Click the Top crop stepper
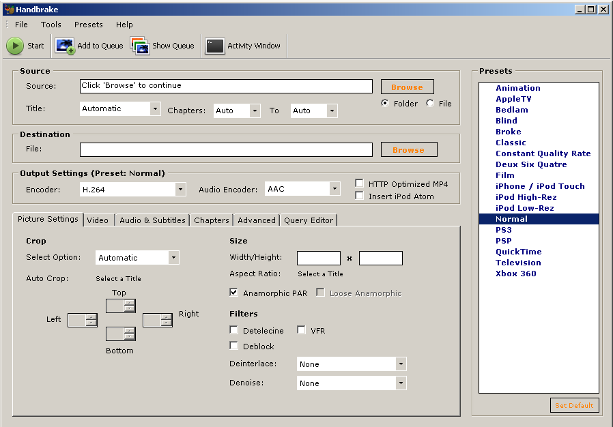Image resolution: width=613 pixels, height=427 pixels. (121, 306)
